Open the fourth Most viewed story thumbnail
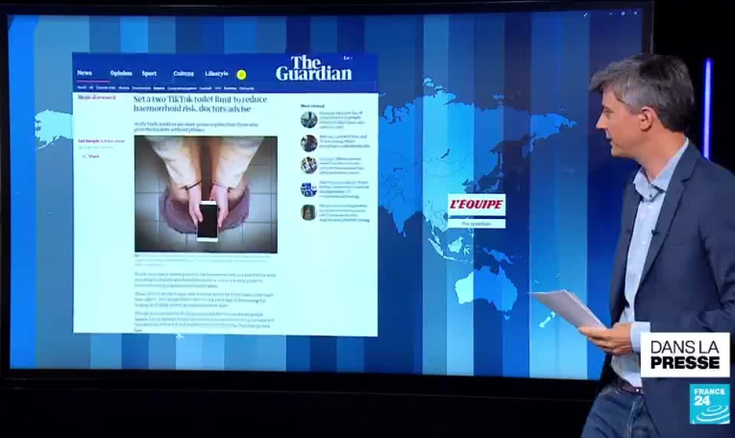This screenshot has height=438, width=735. 309,189
